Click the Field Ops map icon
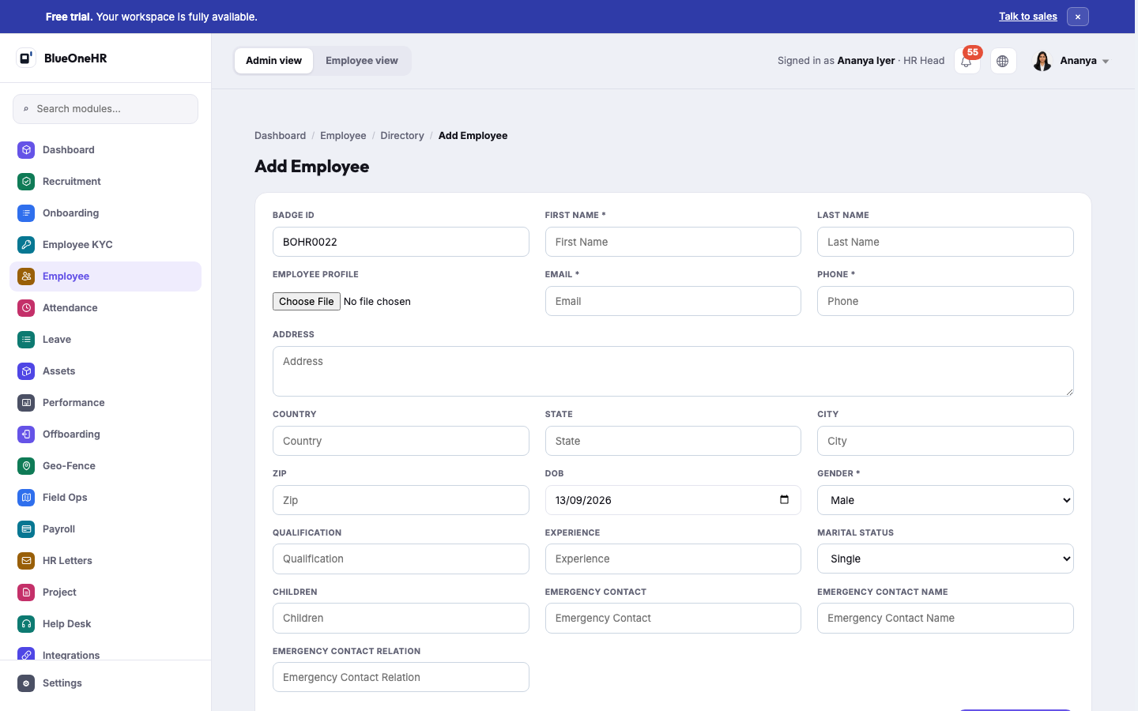Screen dimensions: 1138x711 pos(26,498)
